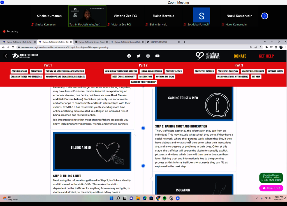Go to How Human Trafficking Happens

[121, 71]
